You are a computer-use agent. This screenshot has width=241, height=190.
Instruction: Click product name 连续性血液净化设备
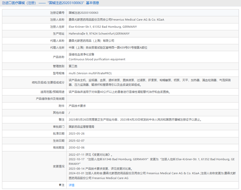[81, 54]
